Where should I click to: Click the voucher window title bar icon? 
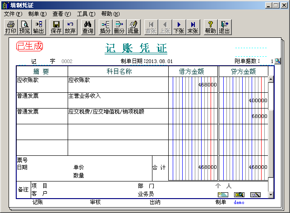coord(5,5)
